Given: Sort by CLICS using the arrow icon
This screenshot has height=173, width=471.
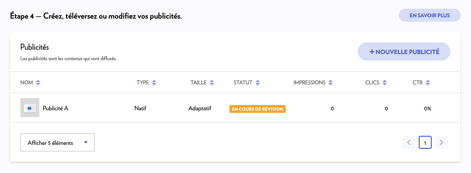Looking at the screenshot, I should pyautogui.click(x=384, y=83).
